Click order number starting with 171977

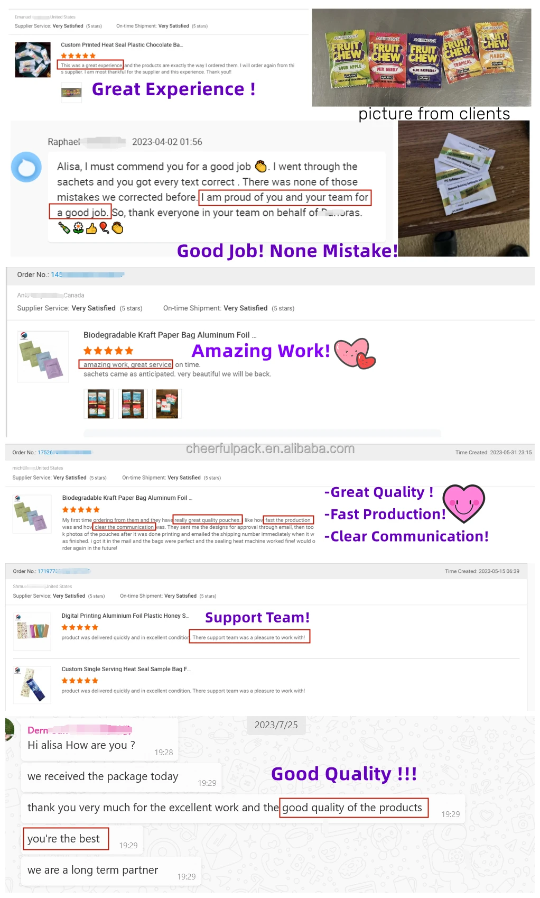(64, 571)
